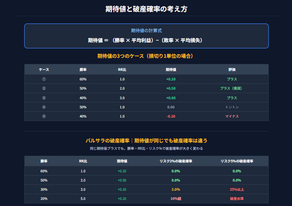
Task: Click the title 期待値と破産確率の考え方
Action: (x=146, y=9)
